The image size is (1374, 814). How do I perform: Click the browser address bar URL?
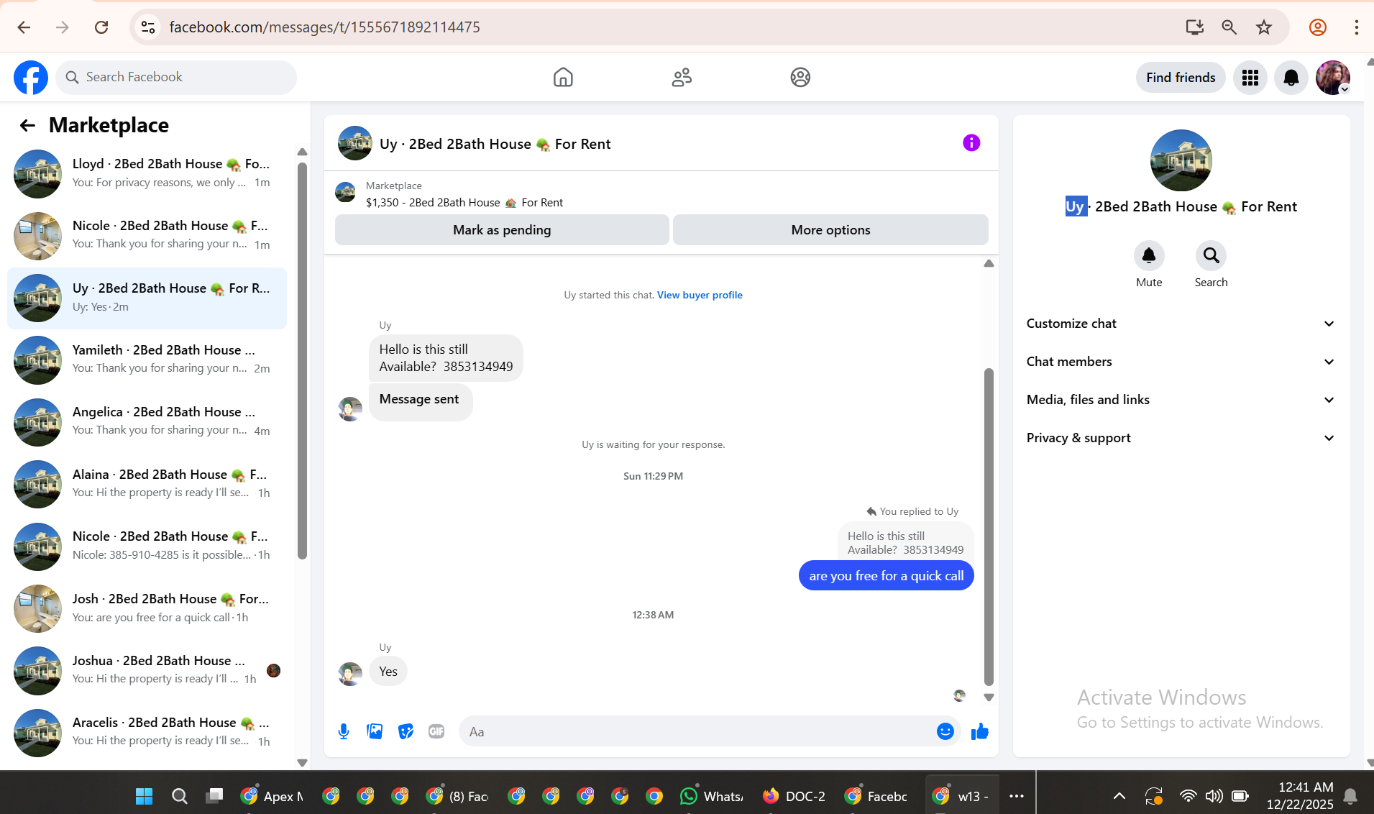[x=324, y=27]
